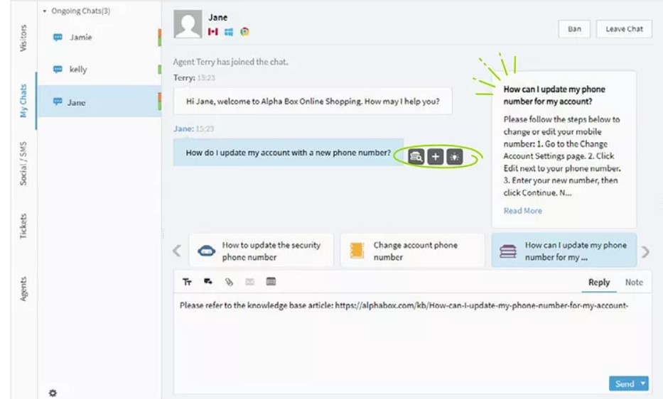Screen dimensions: 663x399
Task: Open canned messages from the editor toolbar
Action: click(x=208, y=281)
